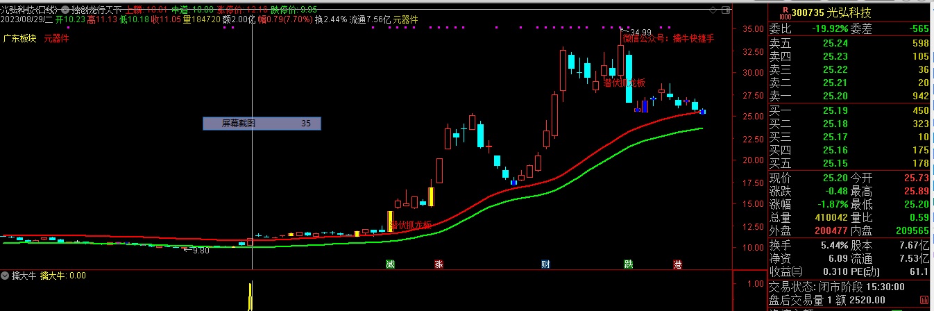Viewport: 934px width, 311px height.
Task: Click the red 港 event marker
Action: 677,264
